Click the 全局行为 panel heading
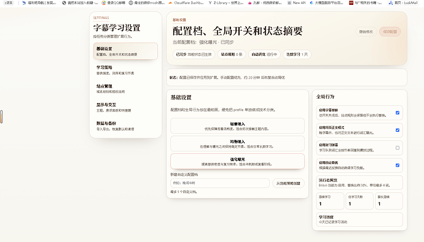This screenshot has height=242, width=424. pyautogui.click(x=325, y=96)
